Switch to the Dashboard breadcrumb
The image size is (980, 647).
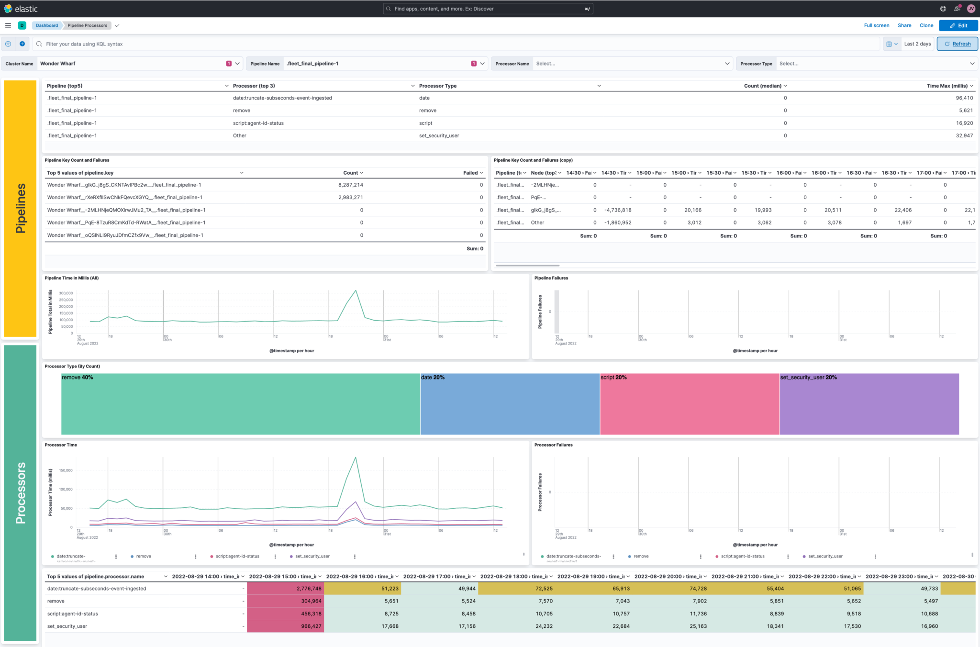point(46,25)
